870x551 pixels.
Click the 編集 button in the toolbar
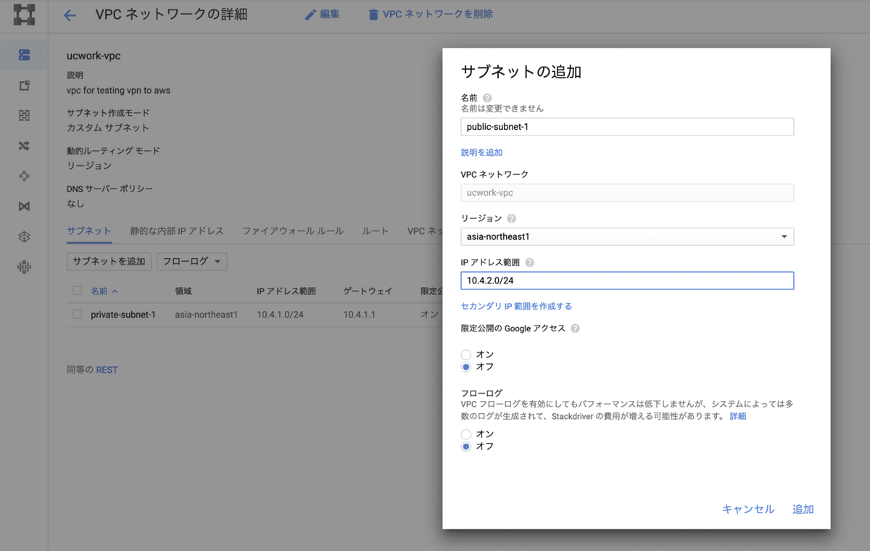[322, 14]
